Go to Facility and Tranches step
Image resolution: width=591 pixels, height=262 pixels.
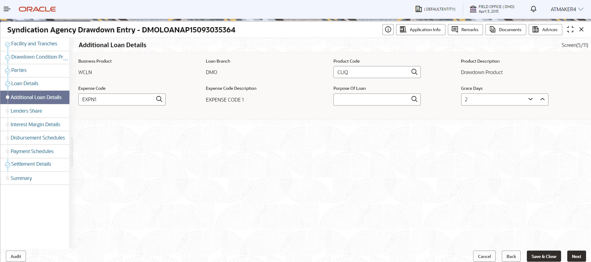coord(34,44)
